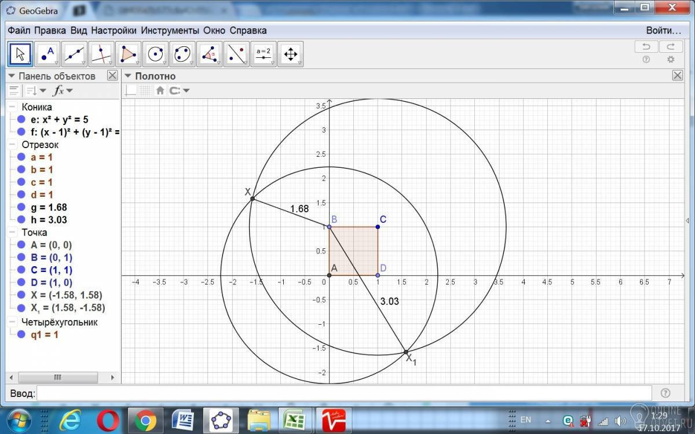Open the Справка menu
The width and height of the screenshot is (695, 434).
248,30
